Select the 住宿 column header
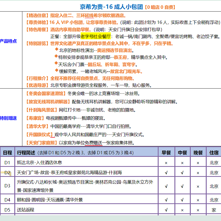This screenshot has width=221, height=221. pyautogui.click(x=213, y=152)
